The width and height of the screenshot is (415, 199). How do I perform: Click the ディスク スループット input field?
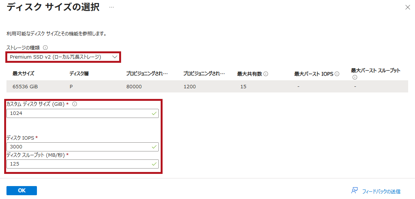point(78,164)
